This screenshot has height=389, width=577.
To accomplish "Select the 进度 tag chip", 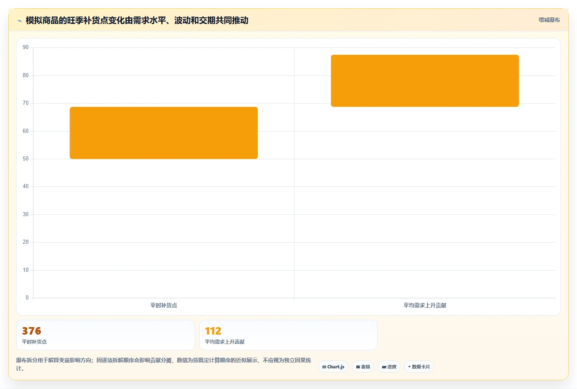I will [389, 367].
